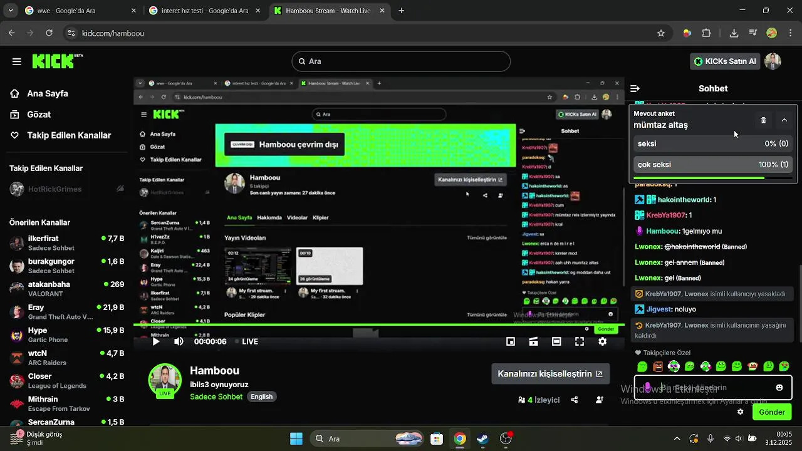The height and width of the screenshot is (451, 802).
Task: Open the Chrome downloads icon
Action: pos(734,33)
